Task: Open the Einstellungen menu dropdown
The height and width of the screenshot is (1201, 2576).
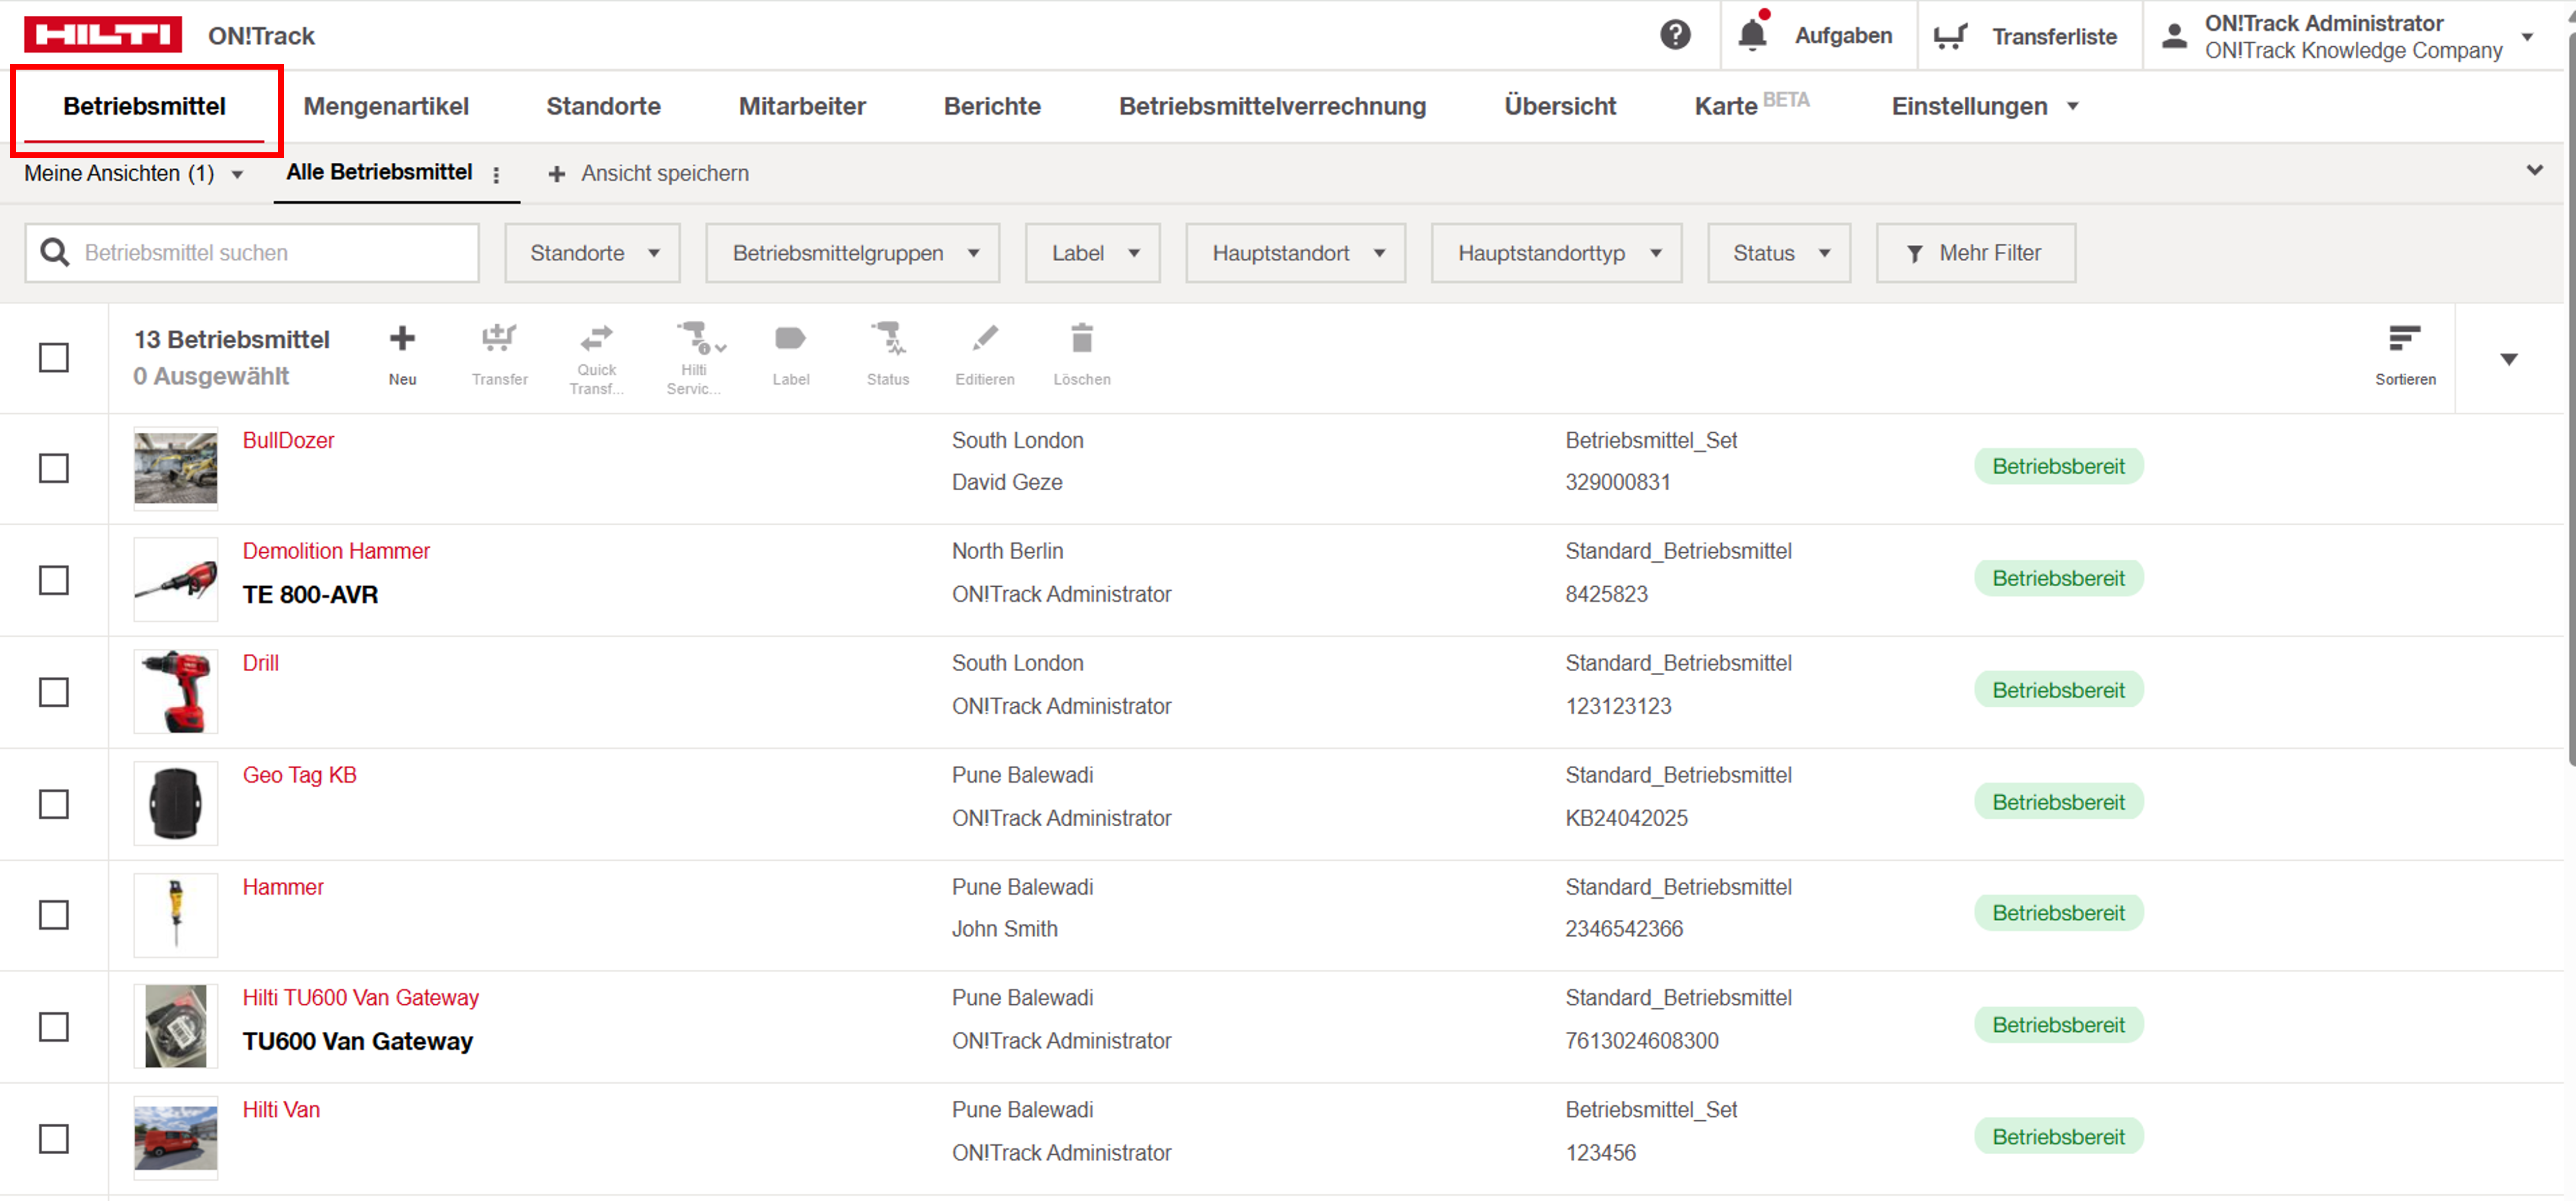Action: click(x=1985, y=106)
